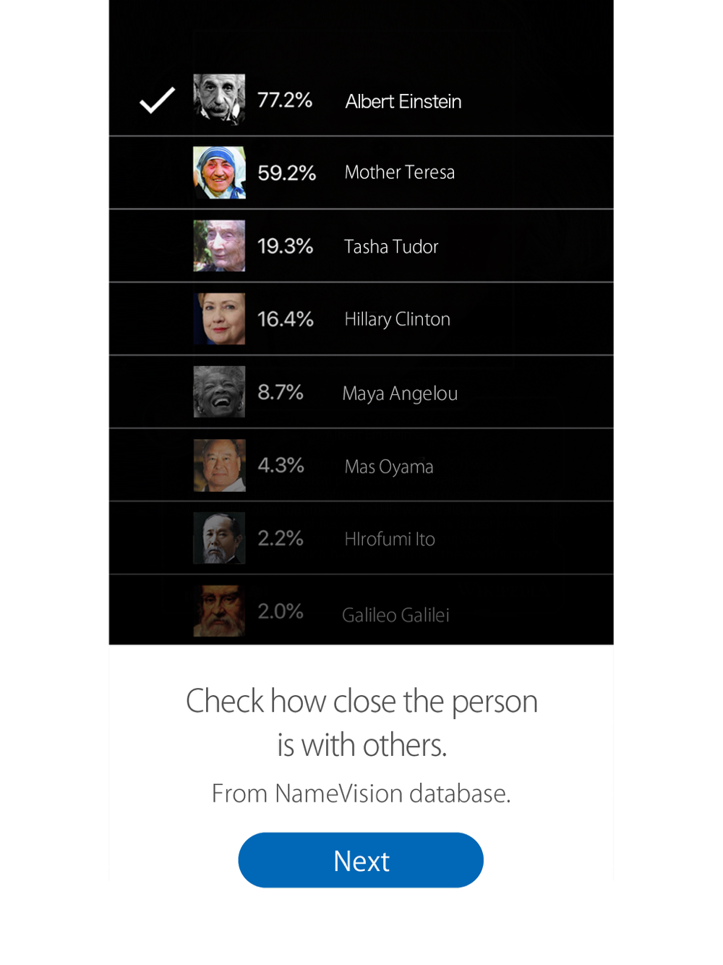The width and height of the screenshot is (723, 965).
Task: Select the Maya Angelou name entry
Action: click(400, 394)
